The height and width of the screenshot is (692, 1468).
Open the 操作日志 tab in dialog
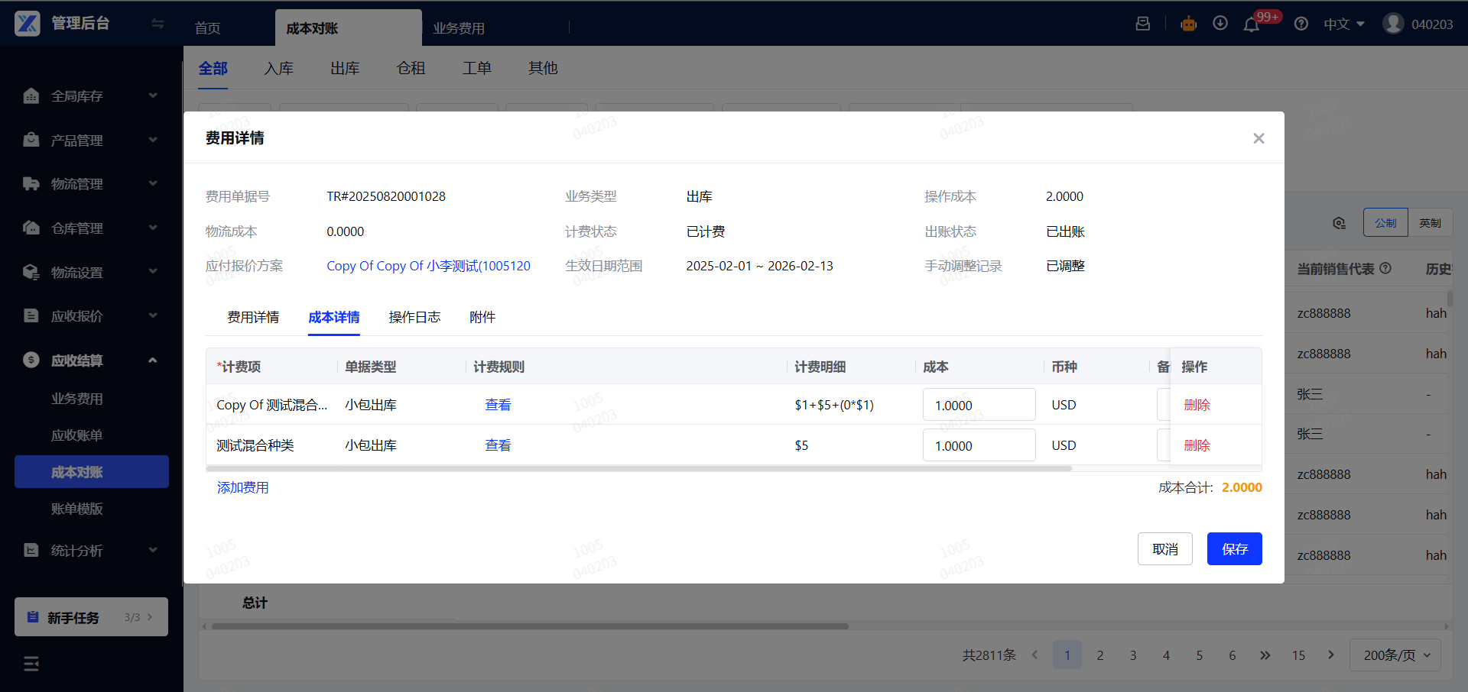click(414, 317)
